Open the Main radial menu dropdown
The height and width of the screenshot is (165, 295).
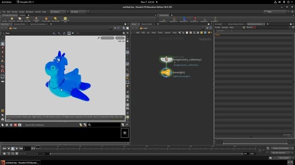coord(79,12)
